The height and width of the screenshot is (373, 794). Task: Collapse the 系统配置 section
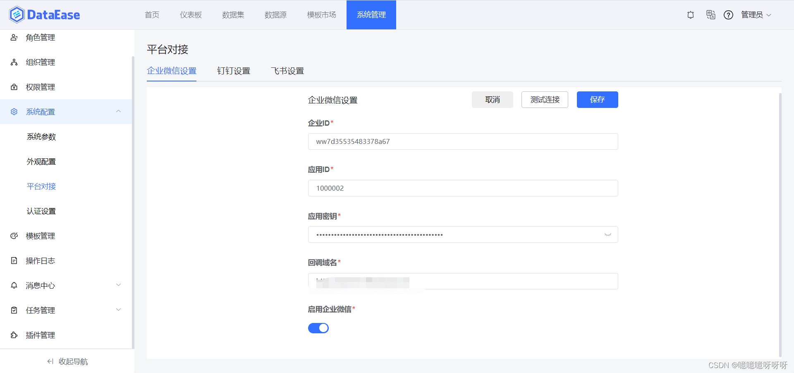pos(119,111)
